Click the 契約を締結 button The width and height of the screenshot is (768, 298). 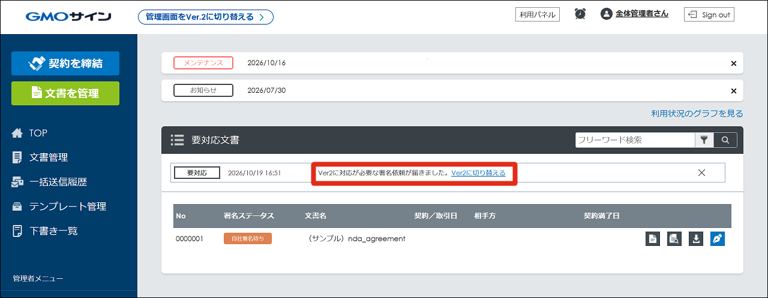(x=65, y=63)
